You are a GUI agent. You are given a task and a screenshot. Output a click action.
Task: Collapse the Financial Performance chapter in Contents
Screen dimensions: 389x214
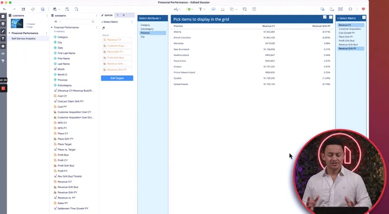(10, 33)
